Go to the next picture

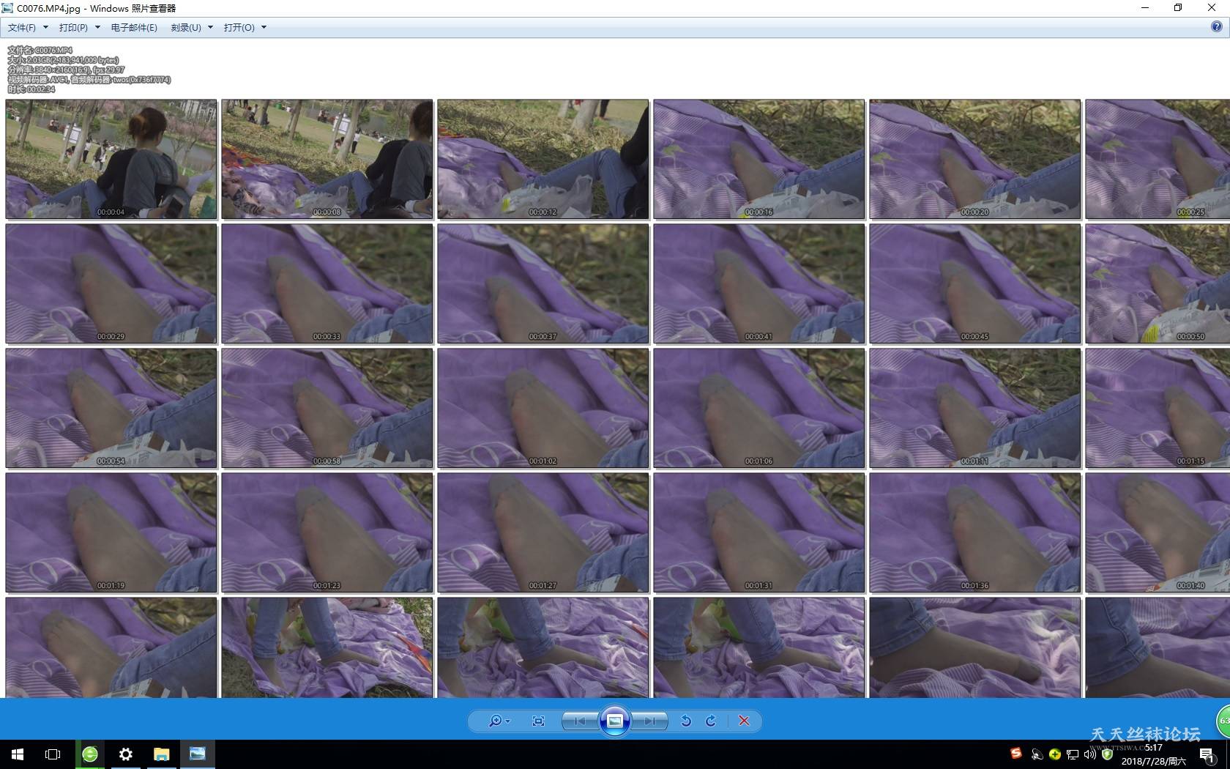pos(649,721)
